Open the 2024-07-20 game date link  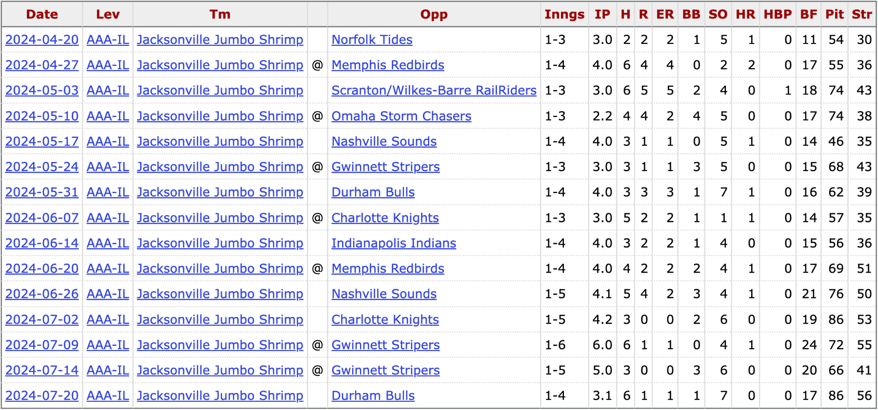42,395
